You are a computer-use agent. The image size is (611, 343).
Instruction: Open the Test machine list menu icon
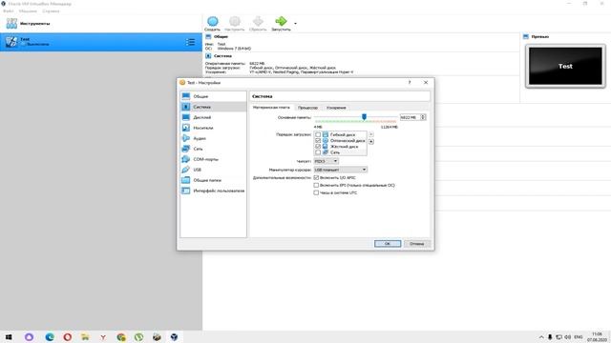[190, 42]
